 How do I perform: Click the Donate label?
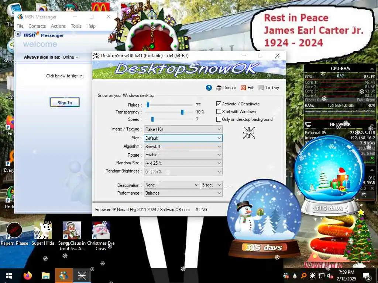230,88
